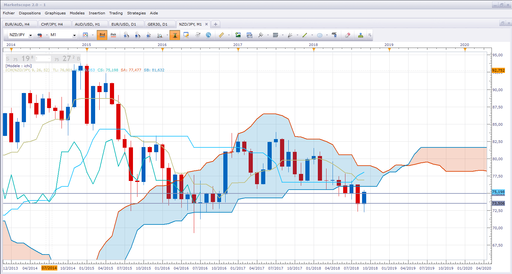Select the ABC text label tool

334,35
